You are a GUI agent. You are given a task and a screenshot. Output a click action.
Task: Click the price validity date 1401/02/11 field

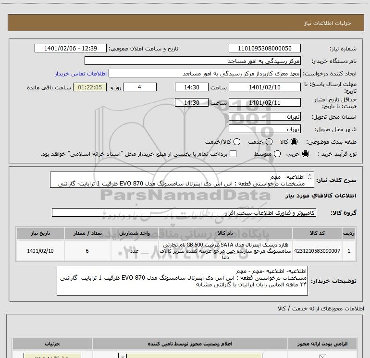(264, 102)
